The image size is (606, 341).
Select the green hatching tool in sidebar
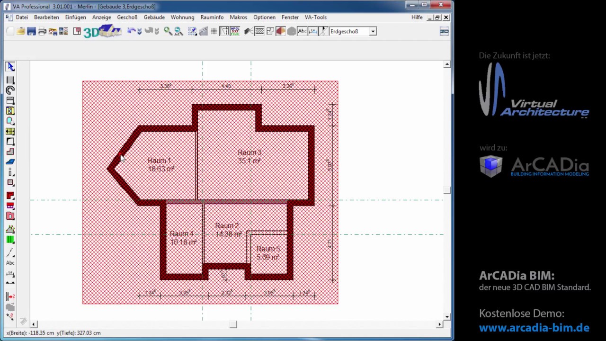[x=10, y=240]
